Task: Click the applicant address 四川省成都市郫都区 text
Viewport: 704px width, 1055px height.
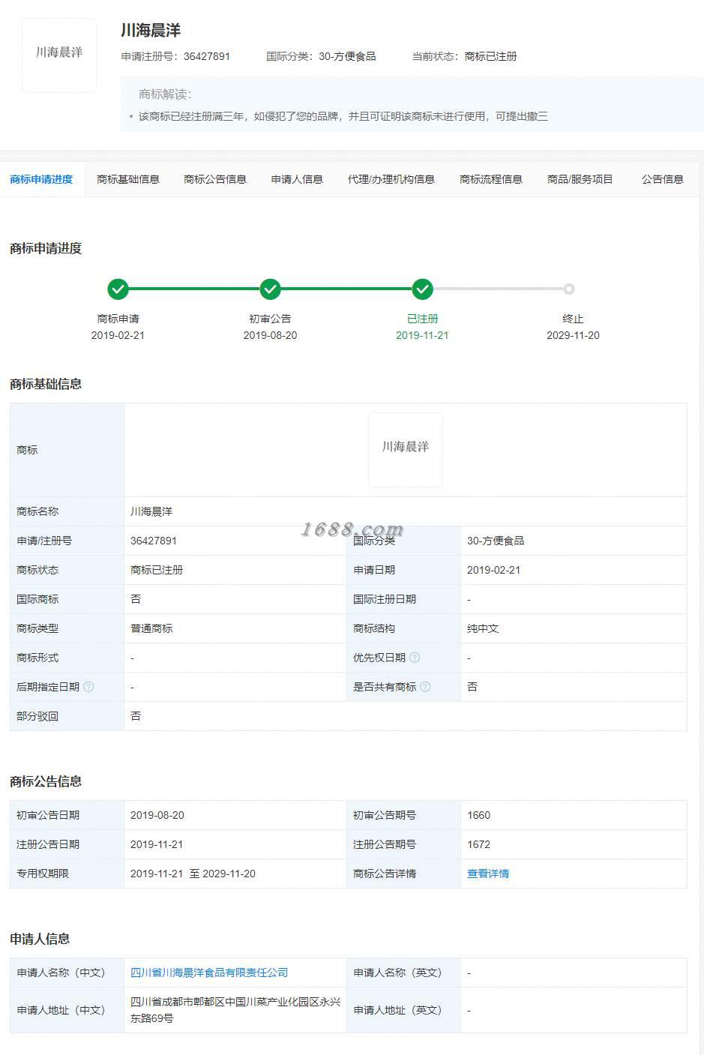Action: pos(235,1010)
